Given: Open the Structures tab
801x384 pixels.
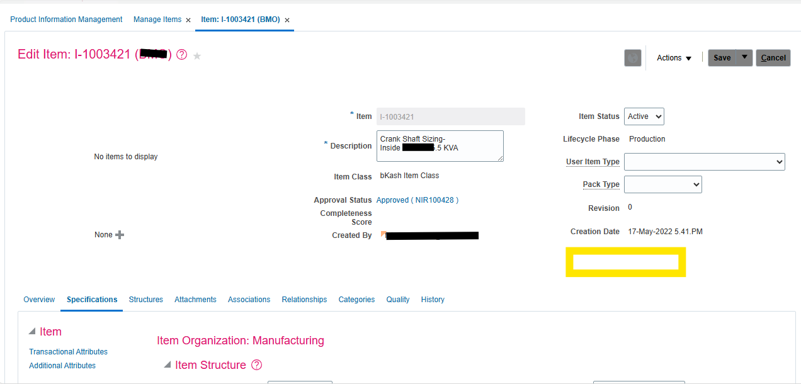Looking at the screenshot, I should click(146, 300).
